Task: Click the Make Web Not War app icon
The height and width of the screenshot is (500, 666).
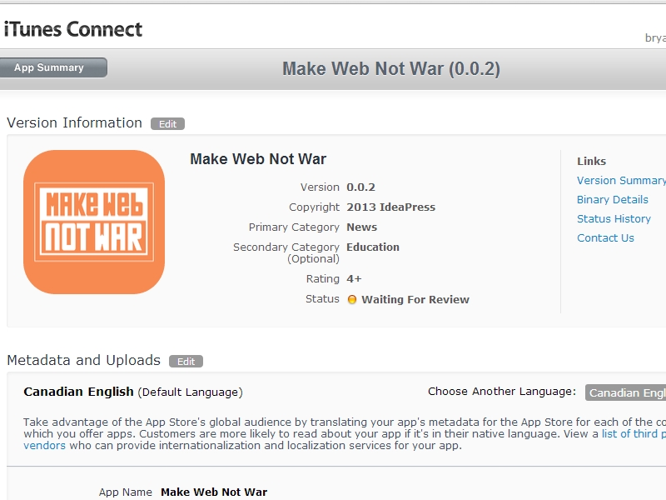Action: [94, 222]
